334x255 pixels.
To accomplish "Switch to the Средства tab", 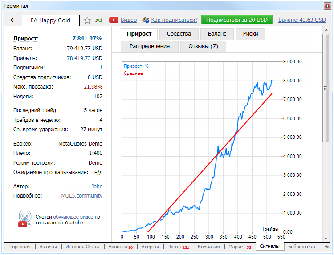I will click(x=179, y=34).
